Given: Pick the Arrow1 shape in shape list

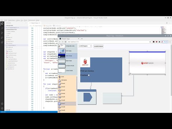Looking at the screenshot, I should [67, 83].
